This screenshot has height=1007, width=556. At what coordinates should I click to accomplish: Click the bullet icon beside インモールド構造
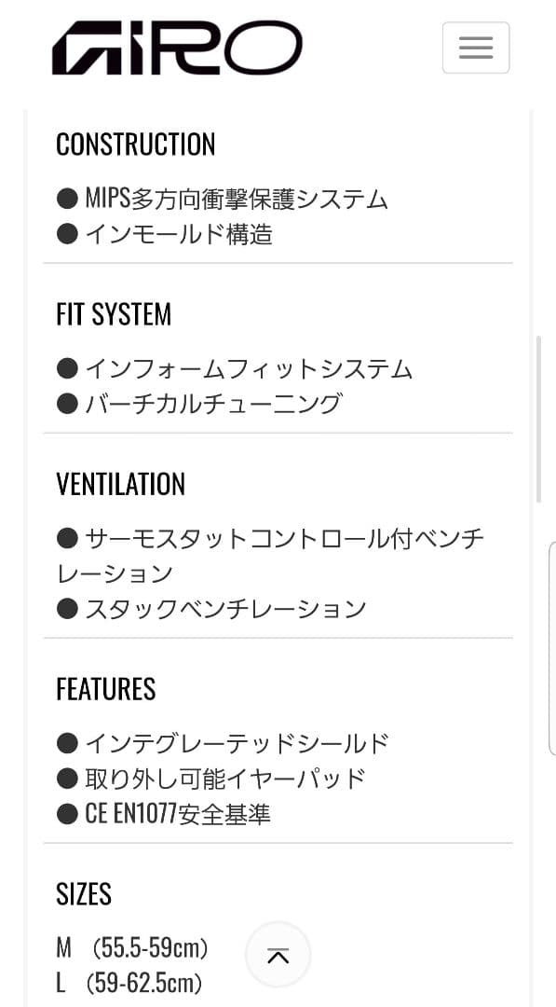click(x=67, y=235)
